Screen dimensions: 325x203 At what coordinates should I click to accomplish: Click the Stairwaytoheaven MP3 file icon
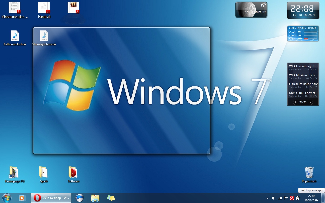[x=44, y=36]
